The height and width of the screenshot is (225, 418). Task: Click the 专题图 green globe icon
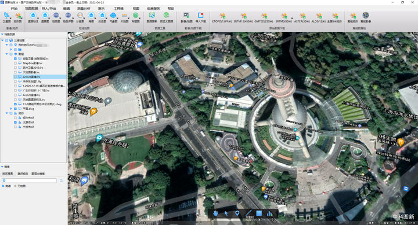coord(136,16)
